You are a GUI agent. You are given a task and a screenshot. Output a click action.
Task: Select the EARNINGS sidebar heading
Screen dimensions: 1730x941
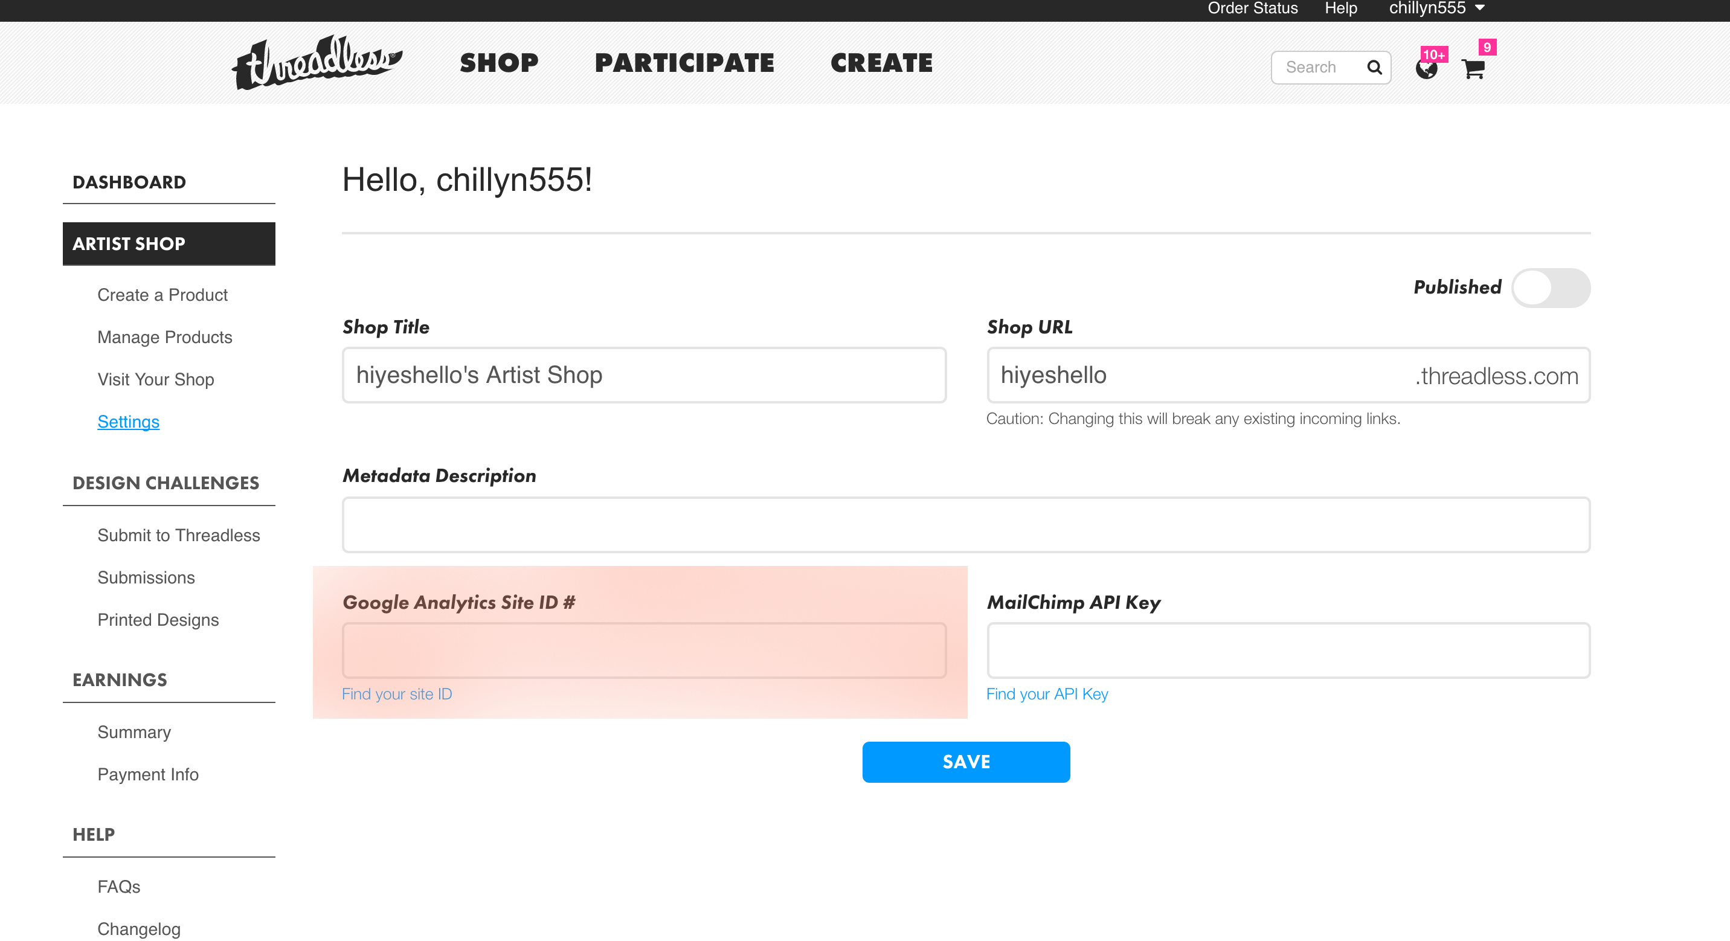click(x=120, y=679)
